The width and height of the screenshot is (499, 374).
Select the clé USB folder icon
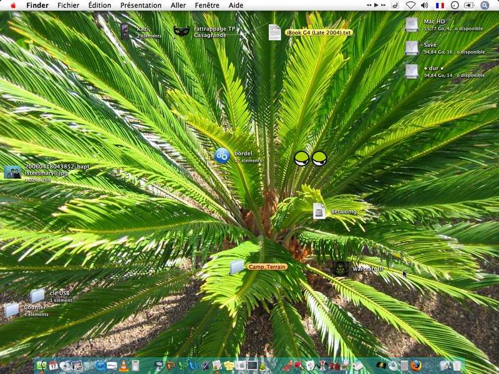(37, 295)
